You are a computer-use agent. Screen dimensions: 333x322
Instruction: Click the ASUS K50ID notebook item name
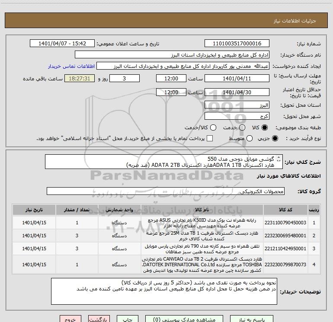pyautogui.click(x=202, y=223)
